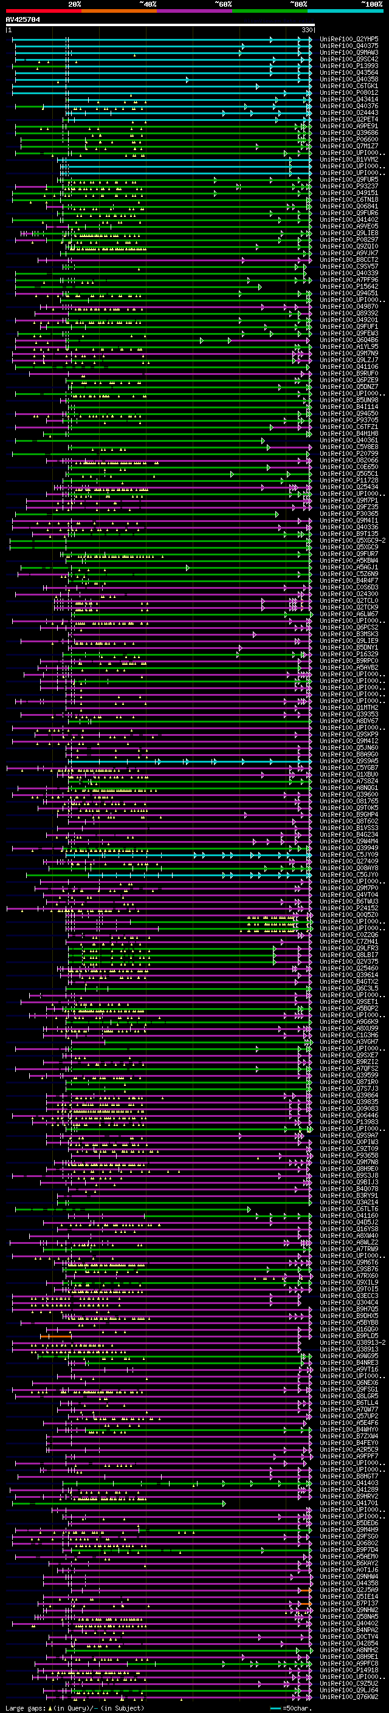Screen dimensions: 389x1713
Task: Click label UniRef100_Q9S9A5
Action: [349, 761]
